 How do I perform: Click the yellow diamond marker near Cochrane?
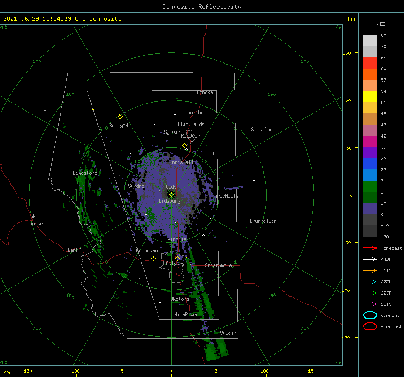pos(154,259)
